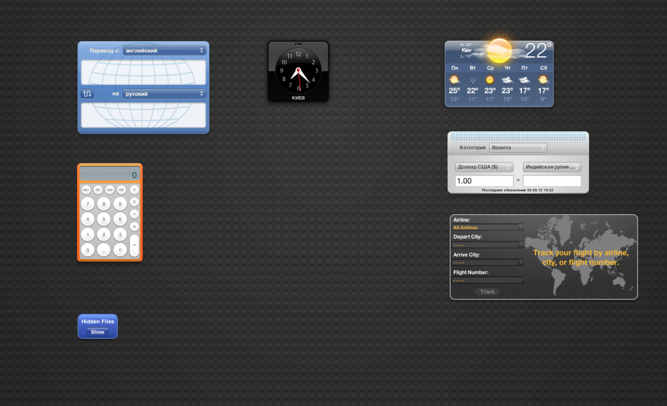Click Show button in Hidden Files widget
This screenshot has height=406, width=667.
coord(98,332)
